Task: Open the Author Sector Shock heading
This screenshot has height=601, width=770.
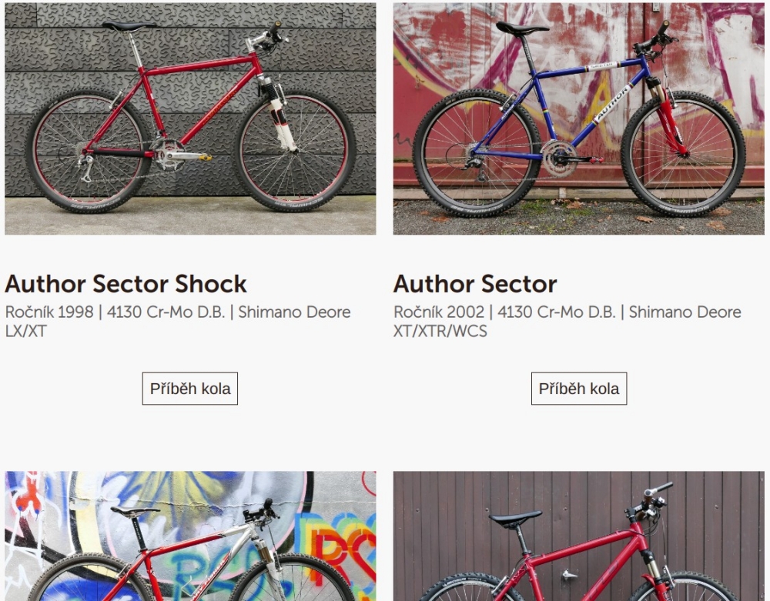Action: point(126,284)
